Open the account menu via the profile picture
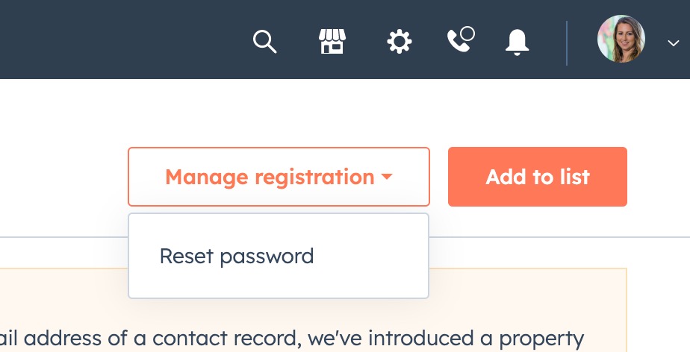The height and width of the screenshot is (352, 690). tap(621, 39)
